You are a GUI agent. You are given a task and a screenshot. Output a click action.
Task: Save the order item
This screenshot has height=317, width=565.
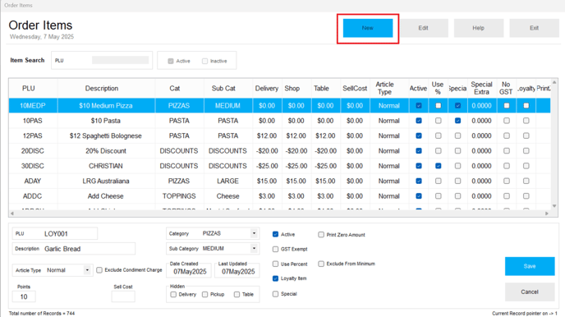(x=530, y=266)
